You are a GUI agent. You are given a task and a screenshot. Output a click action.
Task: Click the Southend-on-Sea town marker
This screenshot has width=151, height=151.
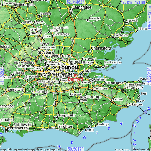pyautogui.click(x=103, y=68)
